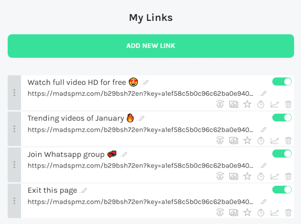
Task: Open stats chart icon for 'Exit this page'
Action: pyautogui.click(x=274, y=213)
